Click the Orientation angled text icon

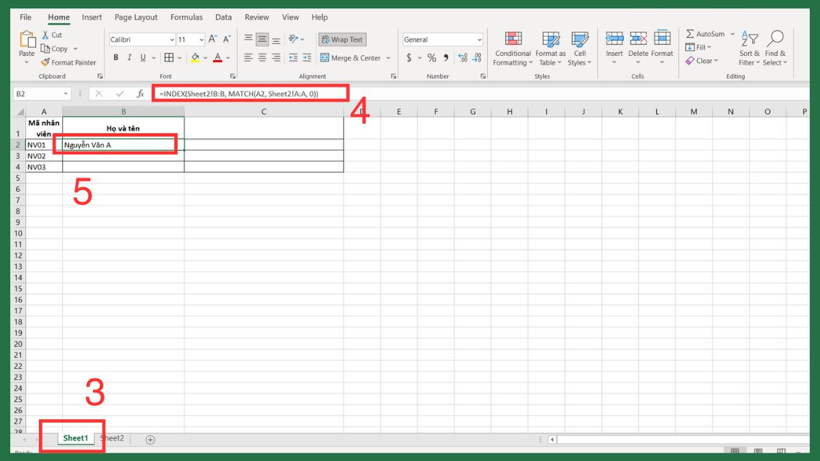click(293, 39)
